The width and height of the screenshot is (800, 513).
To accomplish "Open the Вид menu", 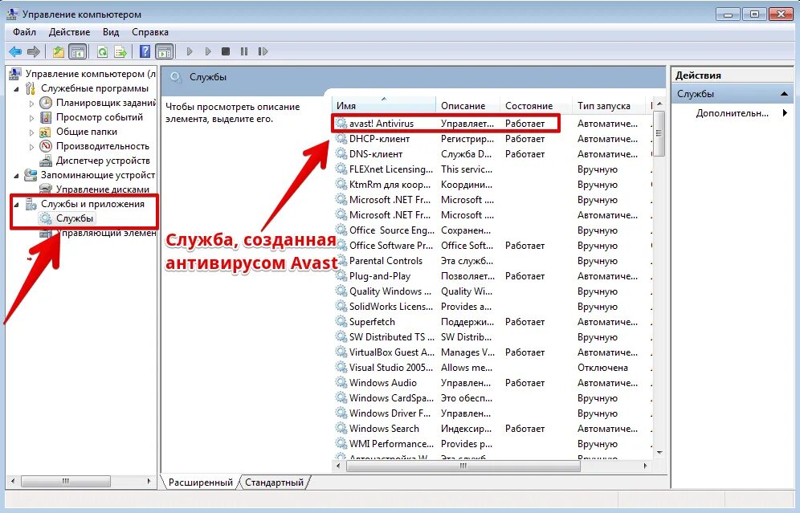I will (111, 32).
